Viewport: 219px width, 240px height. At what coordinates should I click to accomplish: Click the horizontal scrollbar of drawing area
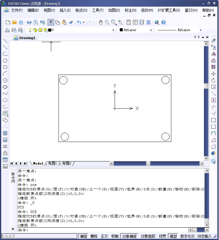click(x=157, y=163)
